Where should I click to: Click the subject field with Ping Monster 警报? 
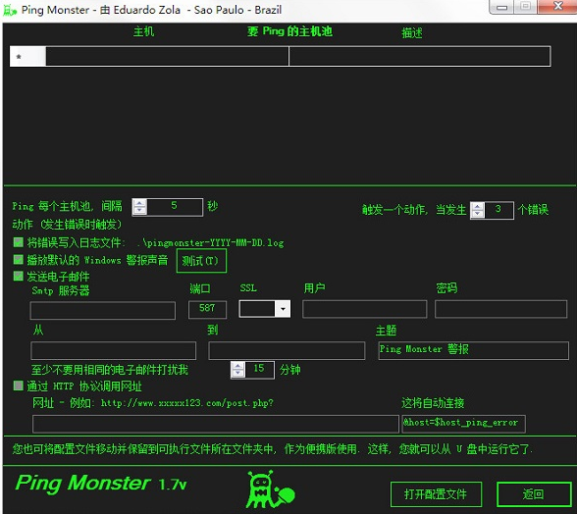(x=473, y=350)
